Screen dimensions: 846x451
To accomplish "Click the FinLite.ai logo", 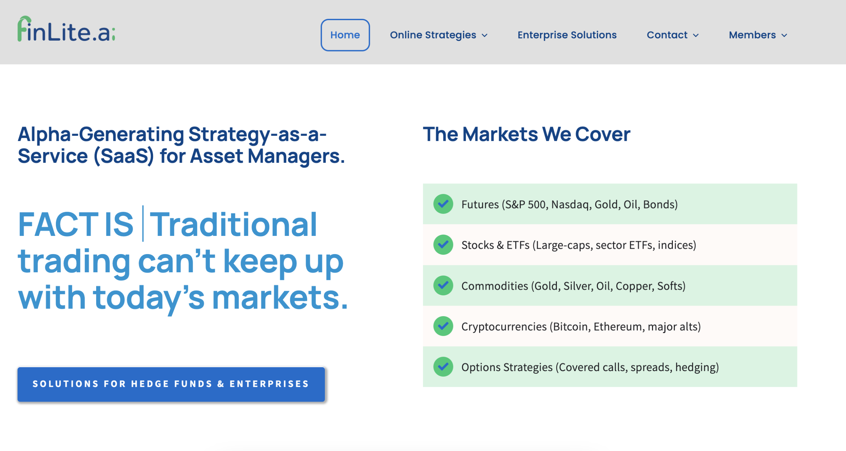I will pos(66,30).
